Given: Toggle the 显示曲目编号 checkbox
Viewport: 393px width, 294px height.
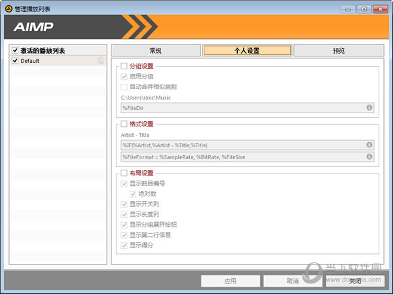Looking at the screenshot, I should 124,184.
